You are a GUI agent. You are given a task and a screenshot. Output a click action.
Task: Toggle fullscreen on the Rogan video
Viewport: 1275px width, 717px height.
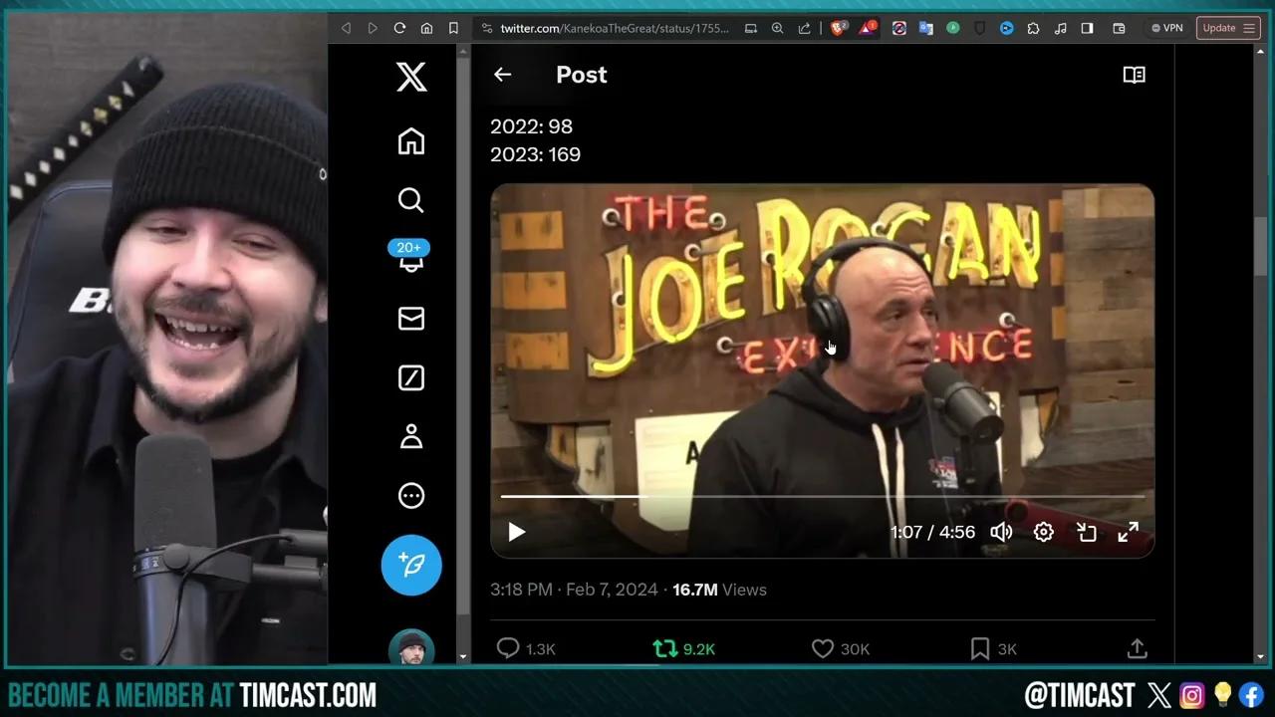click(x=1128, y=532)
